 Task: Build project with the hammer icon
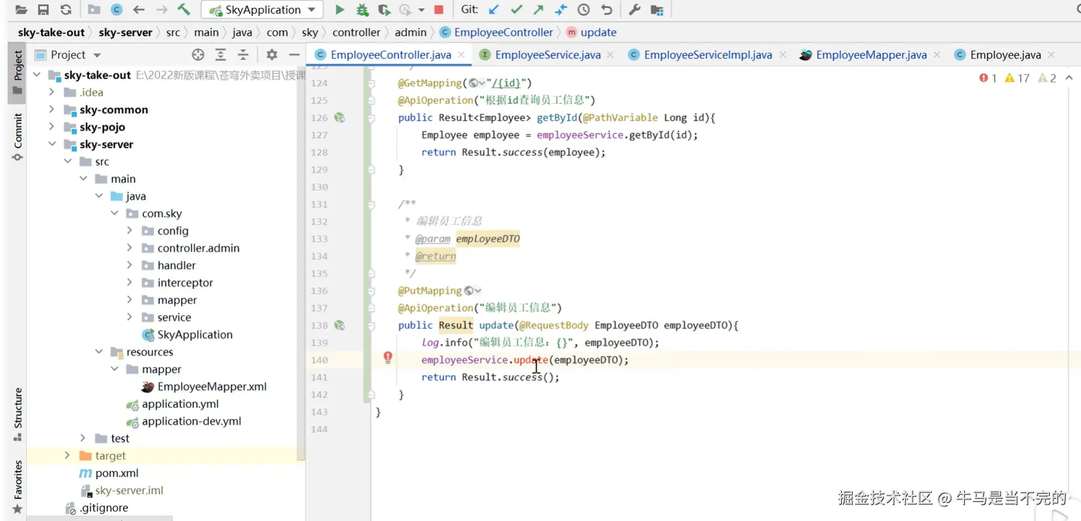tap(183, 10)
